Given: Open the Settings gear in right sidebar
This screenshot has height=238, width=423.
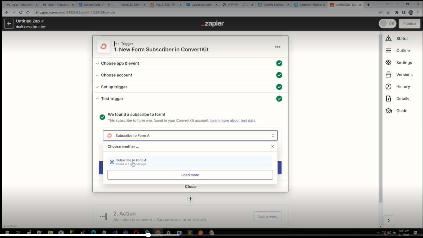Looking at the screenshot, I should [x=388, y=62].
